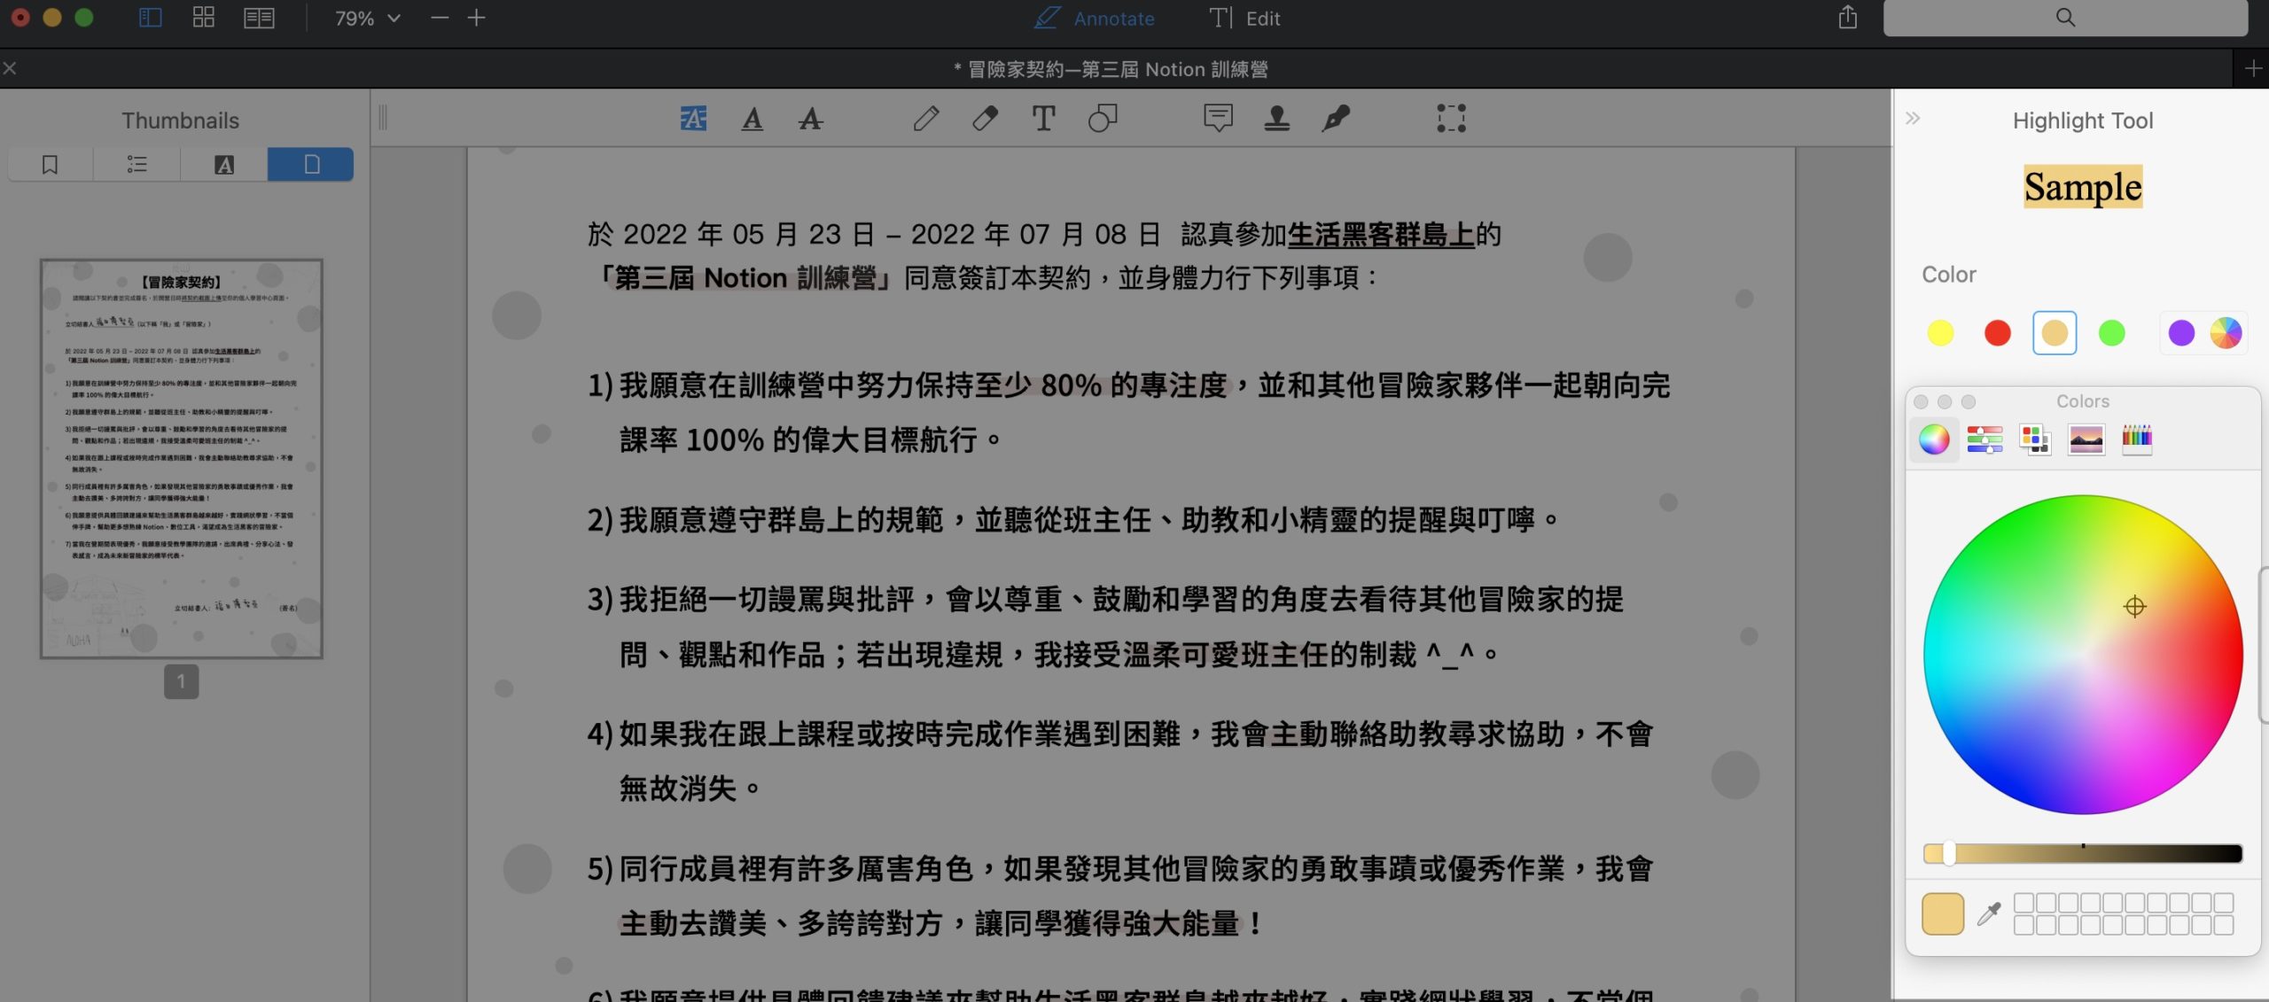Switch to Edit mode
This screenshot has width=2269, height=1002.
tap(1245, 18)
